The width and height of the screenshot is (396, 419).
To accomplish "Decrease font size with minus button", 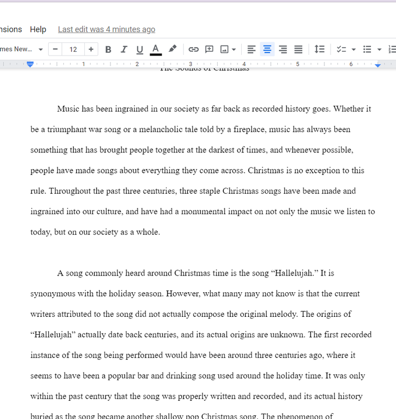I will 55,49.
